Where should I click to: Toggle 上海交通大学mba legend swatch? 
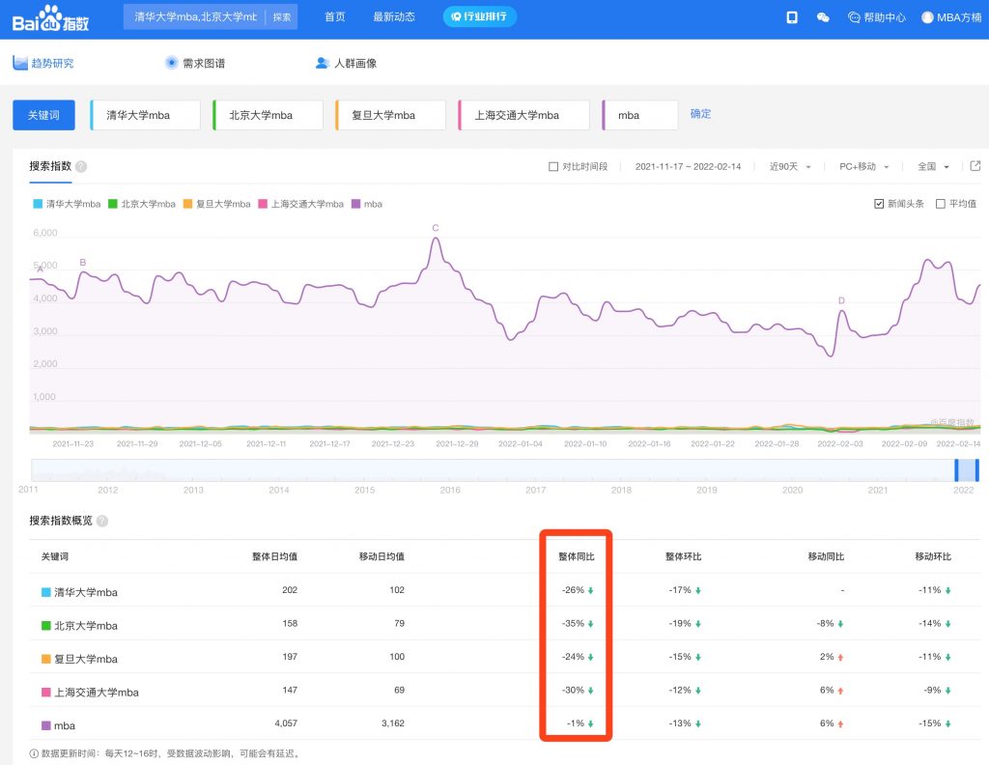[263, 204]
